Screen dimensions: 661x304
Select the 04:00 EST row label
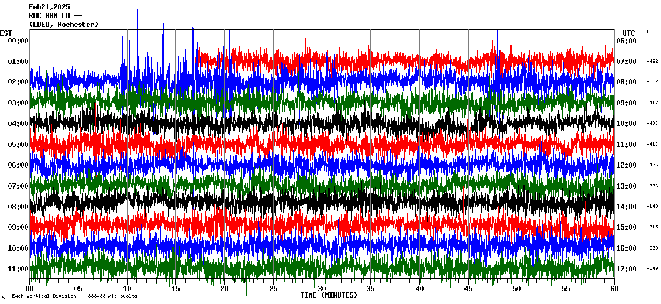tap(18, 124)
